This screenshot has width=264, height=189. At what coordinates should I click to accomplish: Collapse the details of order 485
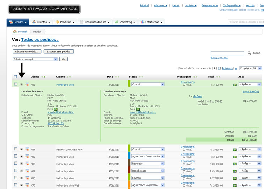pos(22,84)
